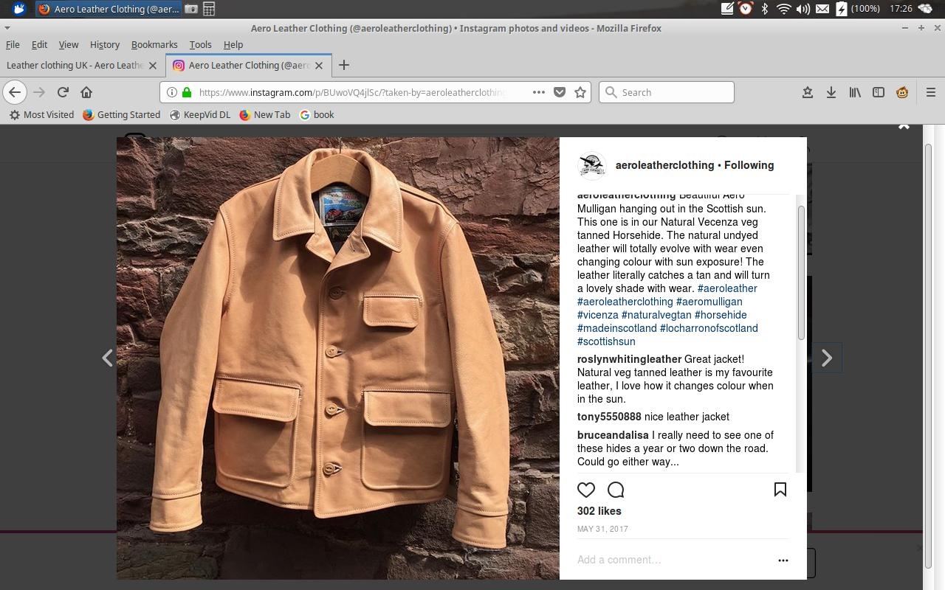Open the #horsehide hashtag
The height and width of the screenshot is (590, 945).
pos(721,315)
